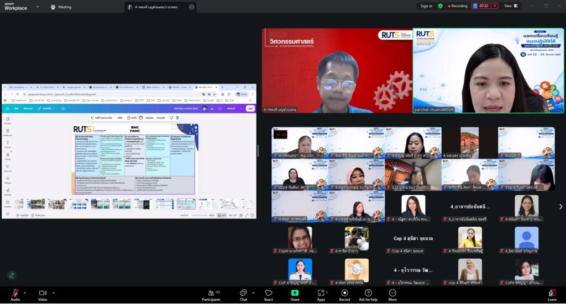Click the countdown timer icon
This screenshot has width=566, height=304.
pyautogui.click(x=475, y=6)
